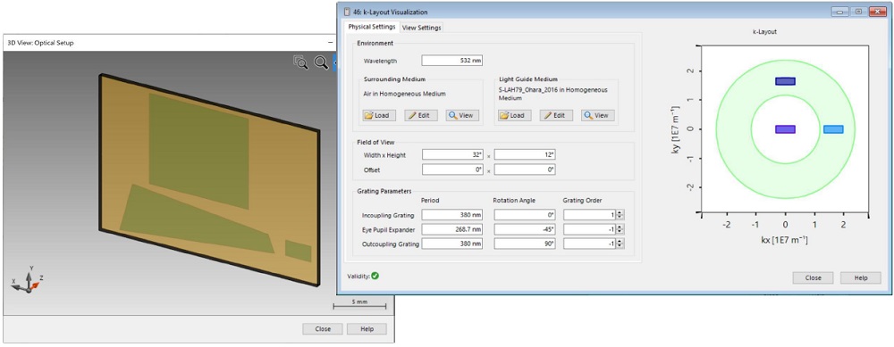Switch to the View Settings tab

point(421,28)
